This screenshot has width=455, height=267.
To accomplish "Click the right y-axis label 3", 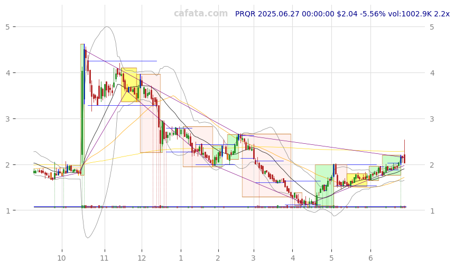I will pyautogui.click(x=432, y=119).
